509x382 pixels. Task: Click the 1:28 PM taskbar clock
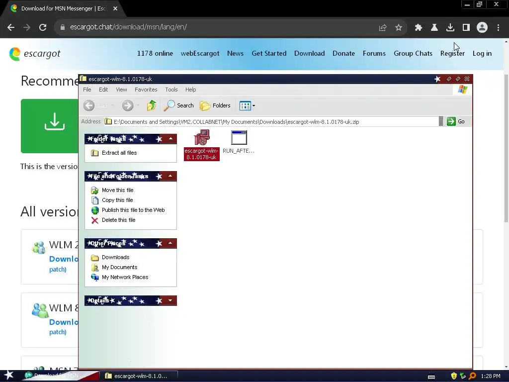tap(491, 376)
